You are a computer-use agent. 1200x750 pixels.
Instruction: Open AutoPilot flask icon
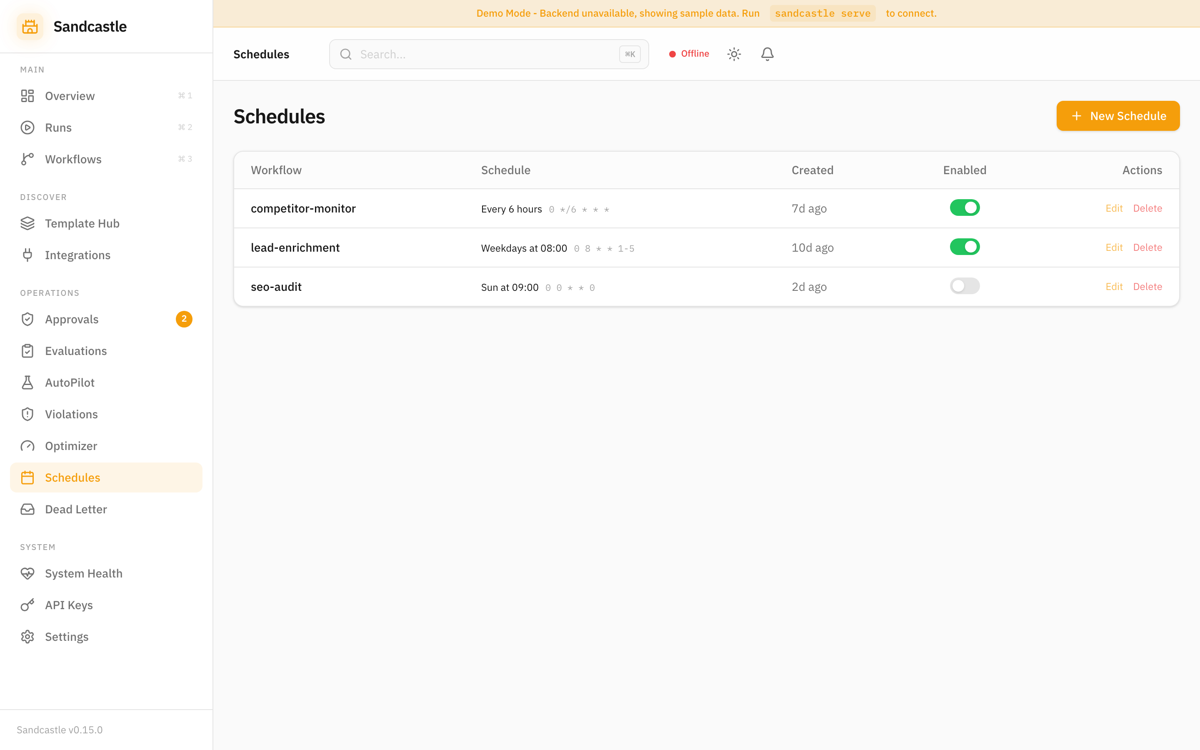(28, 382)
